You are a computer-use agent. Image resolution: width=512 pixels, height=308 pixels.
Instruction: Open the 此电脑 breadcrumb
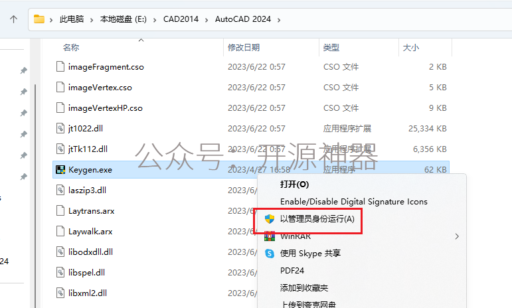[72, 19]
